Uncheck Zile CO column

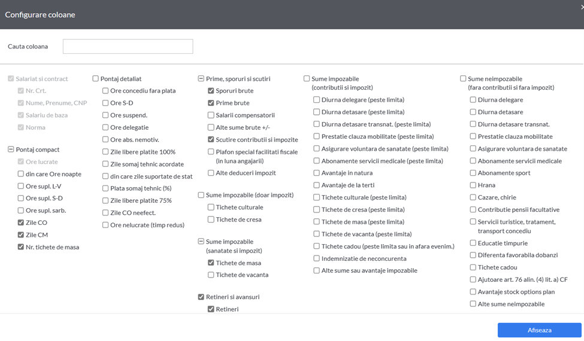(x=21, y=223)
